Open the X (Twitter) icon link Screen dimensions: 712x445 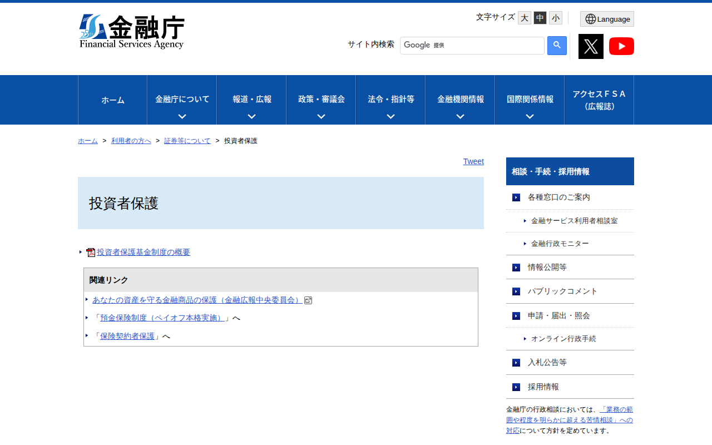coord(591,46)
